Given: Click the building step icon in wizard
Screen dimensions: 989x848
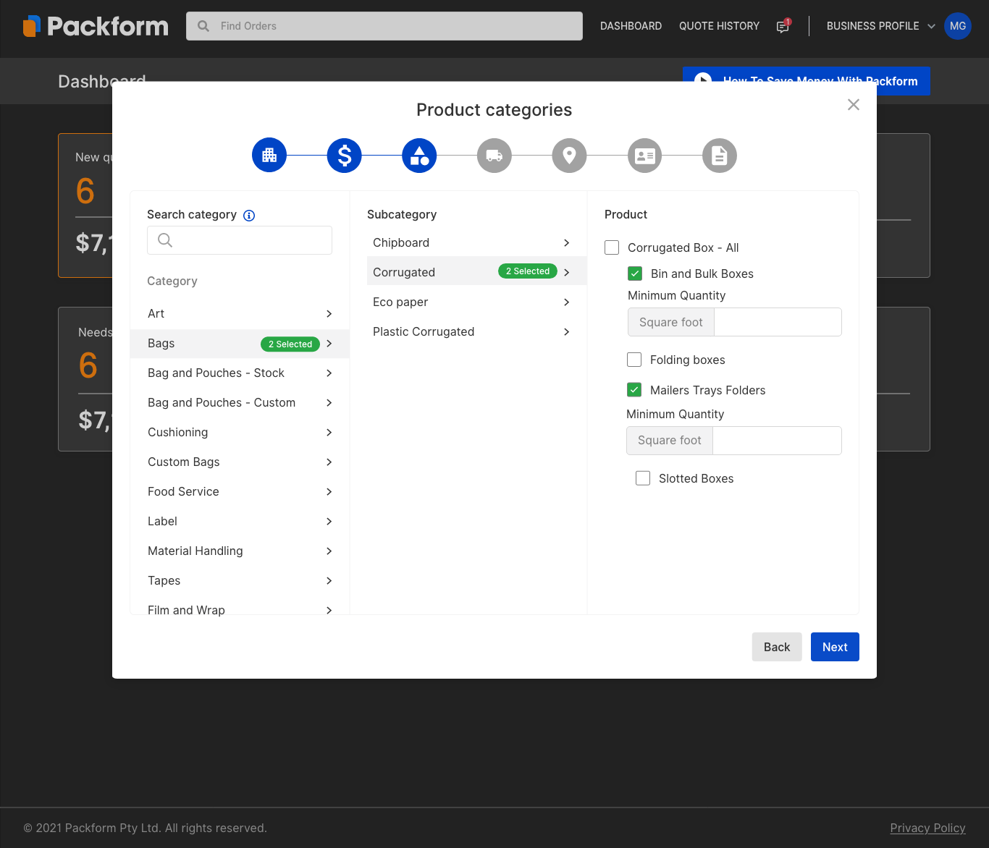Looking at the screenshot, I should tap(269, 156).
